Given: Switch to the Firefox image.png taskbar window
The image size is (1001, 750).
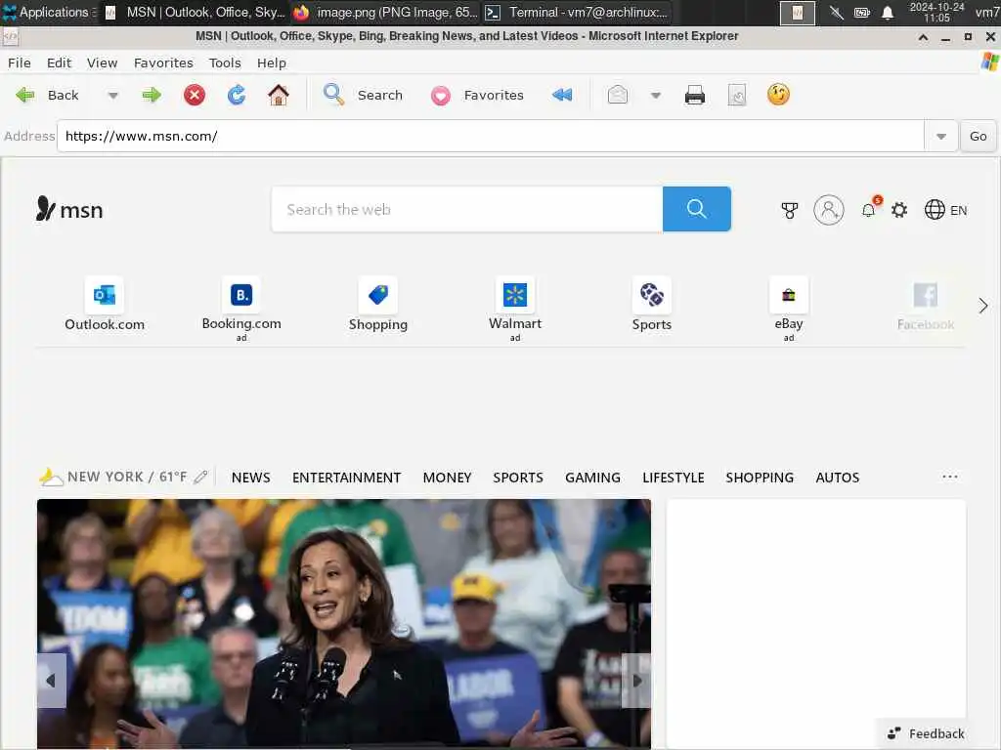Looking at the screenshot, I should point(386,12).
